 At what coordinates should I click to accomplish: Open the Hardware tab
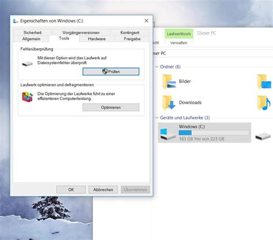(x=97, y=39)
